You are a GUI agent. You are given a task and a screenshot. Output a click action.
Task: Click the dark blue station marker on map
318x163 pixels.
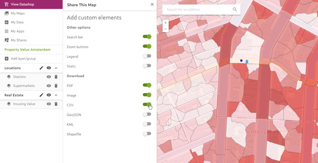[241, 60]
